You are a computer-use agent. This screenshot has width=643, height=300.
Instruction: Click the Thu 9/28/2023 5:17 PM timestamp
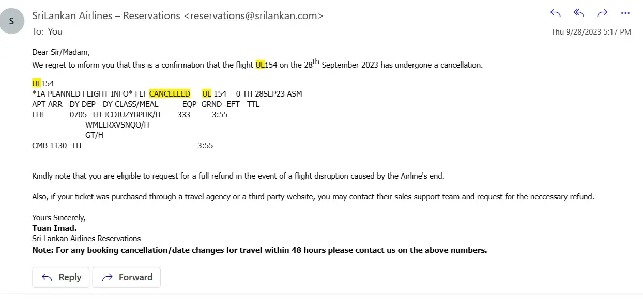pyautogui.click(x=591, y=31)
